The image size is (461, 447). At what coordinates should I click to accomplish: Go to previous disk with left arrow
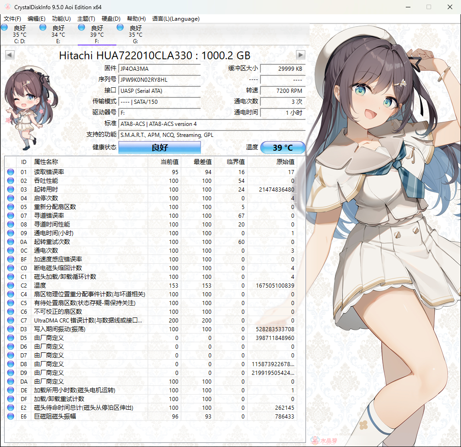tap(10, 55)
